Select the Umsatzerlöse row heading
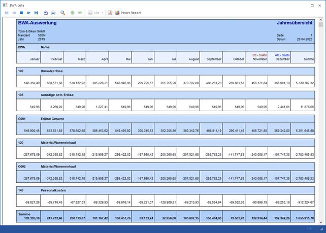The image size is (326, 233). (52, 71)
